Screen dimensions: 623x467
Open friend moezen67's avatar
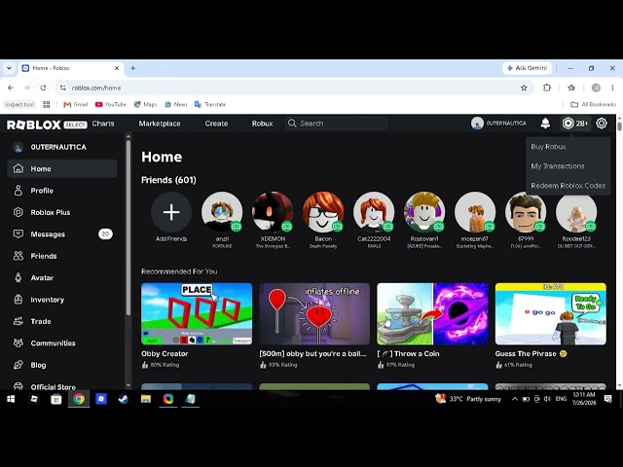pyautogui.click(x=475, y=212)
